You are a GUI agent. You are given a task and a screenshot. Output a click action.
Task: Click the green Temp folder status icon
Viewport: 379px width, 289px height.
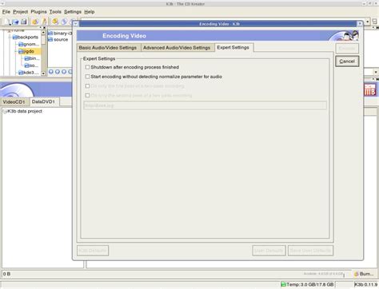point(283,284)
